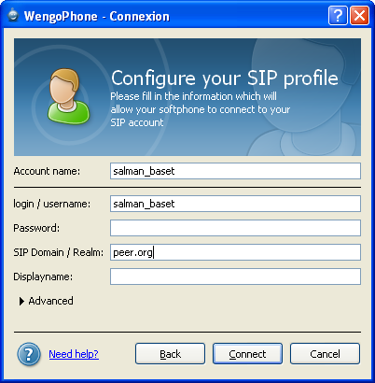Screen dimensions: 375x383
Task: Click the Account name label
Action: (47, 171)
